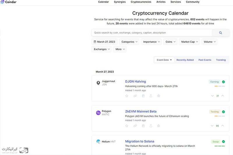Open the Community menu item
Viewport: 233px width, 155px height.
pos(193,2)
